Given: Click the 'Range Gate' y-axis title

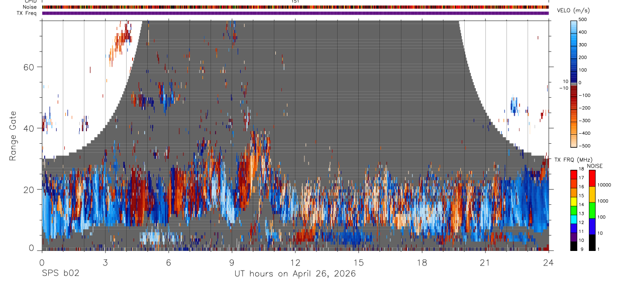Looking at the screenshot, I should coord(12,135).
